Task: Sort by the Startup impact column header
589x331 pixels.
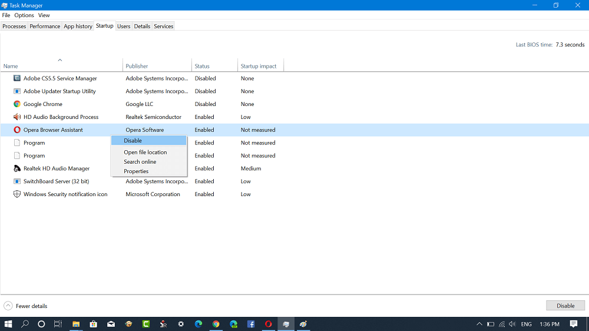Action: pyautogui.click(x=260, y=64)
